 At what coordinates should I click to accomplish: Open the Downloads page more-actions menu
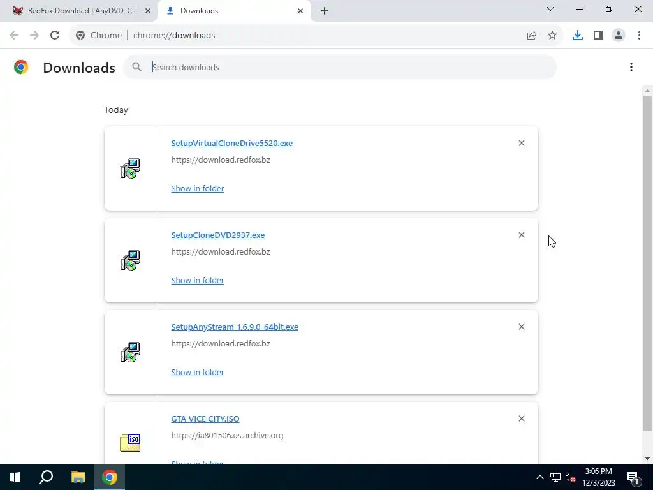631,67
